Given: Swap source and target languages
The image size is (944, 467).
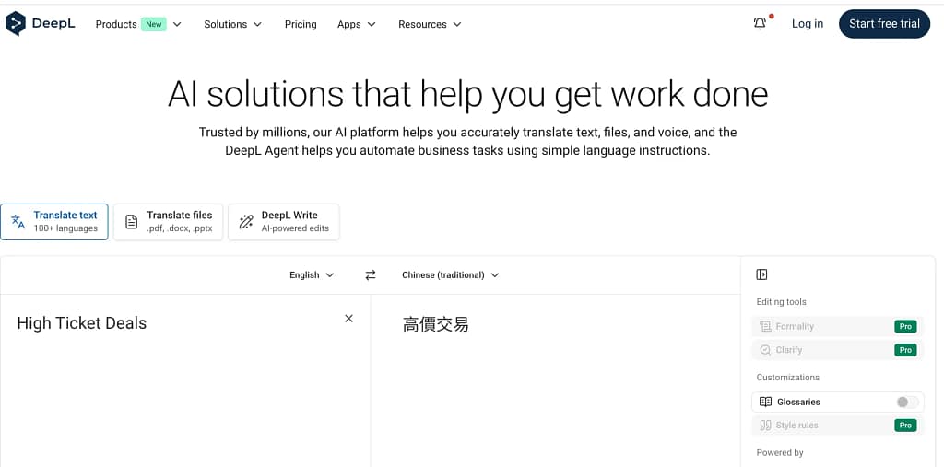Looking at the screenshot, I should pyautogui.click(x=371, y=275).
